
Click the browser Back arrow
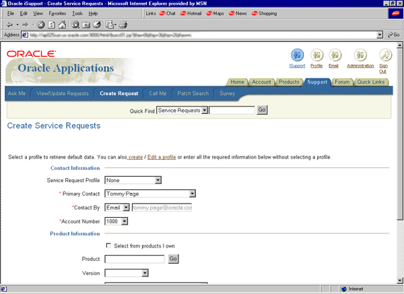coord(9,25)
